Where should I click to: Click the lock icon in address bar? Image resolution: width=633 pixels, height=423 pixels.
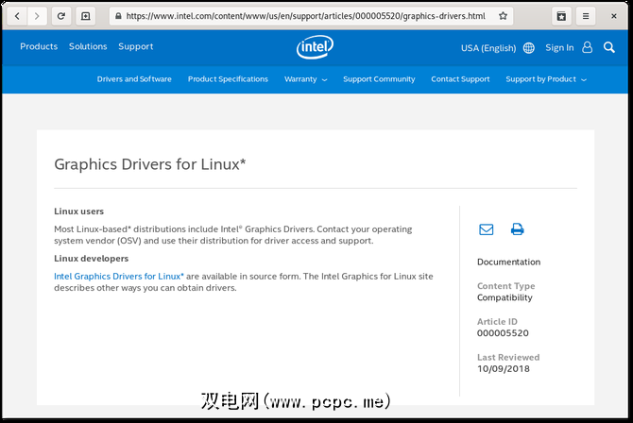(118, 16)
